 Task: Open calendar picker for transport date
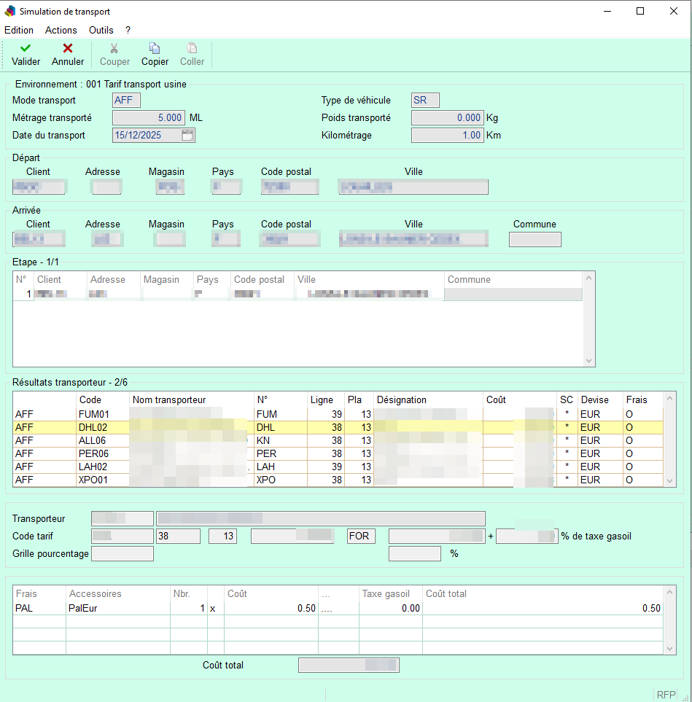(x=187, y=135)
